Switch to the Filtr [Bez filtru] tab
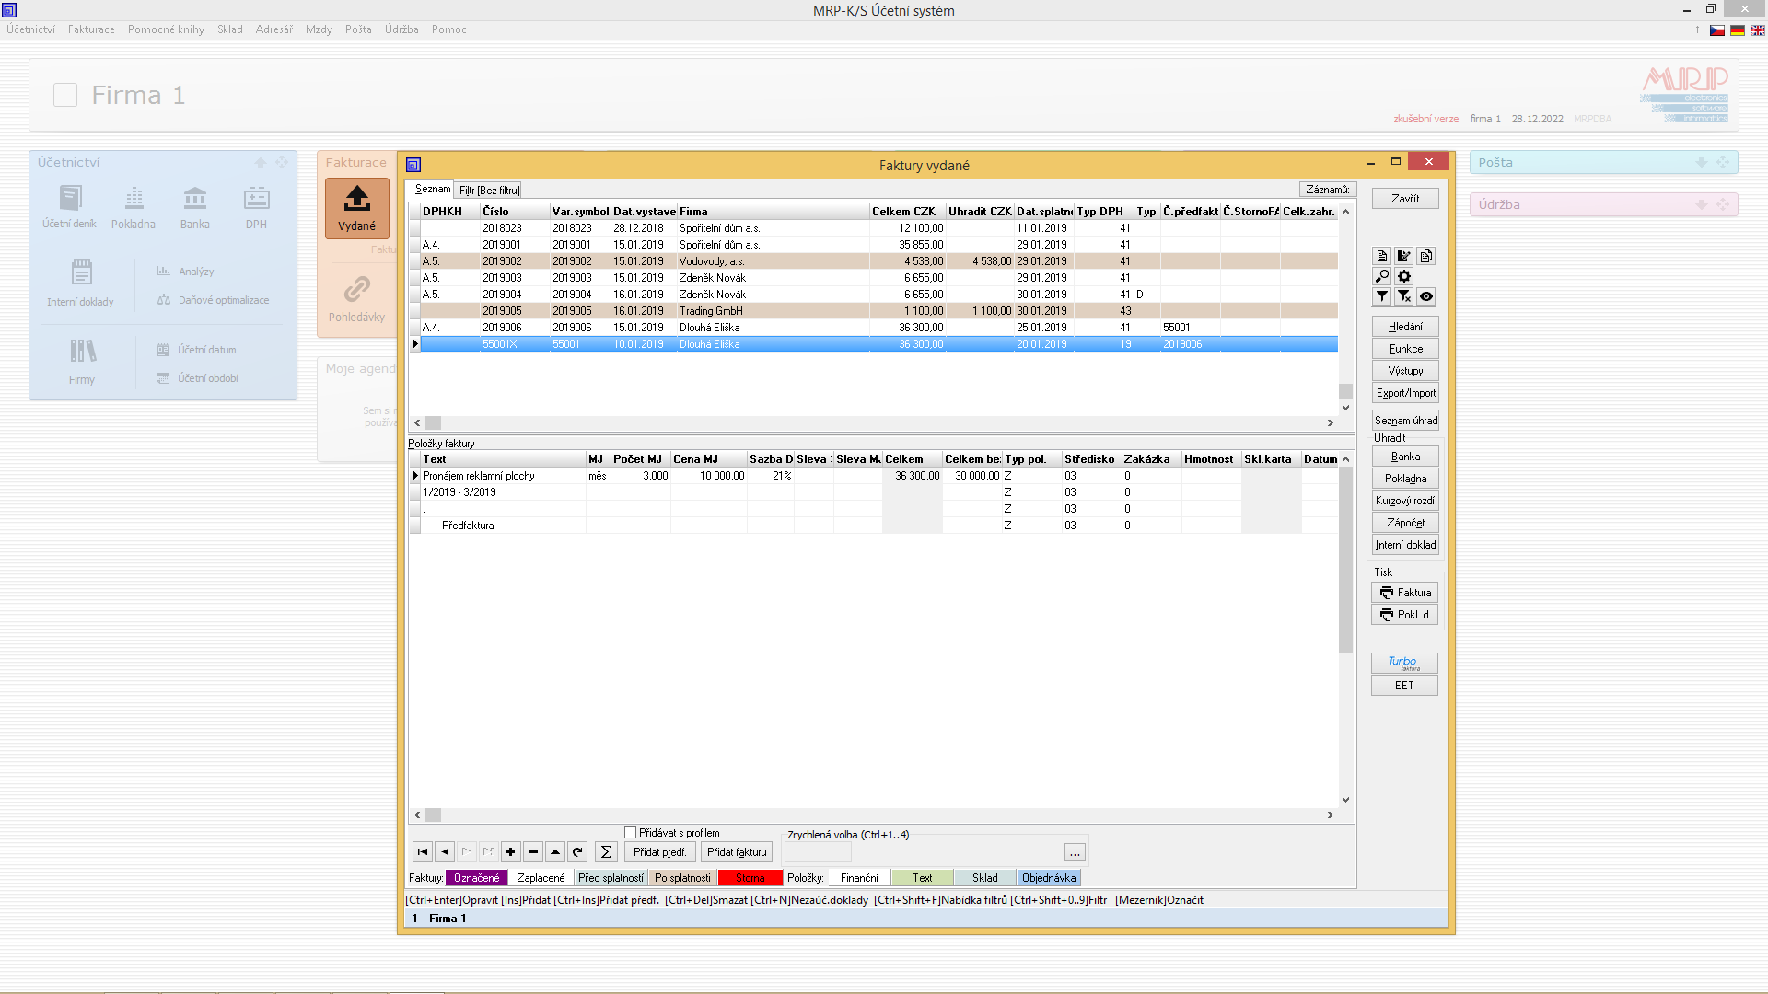This screenshot has height=994, width=1768. click(489, 191)
